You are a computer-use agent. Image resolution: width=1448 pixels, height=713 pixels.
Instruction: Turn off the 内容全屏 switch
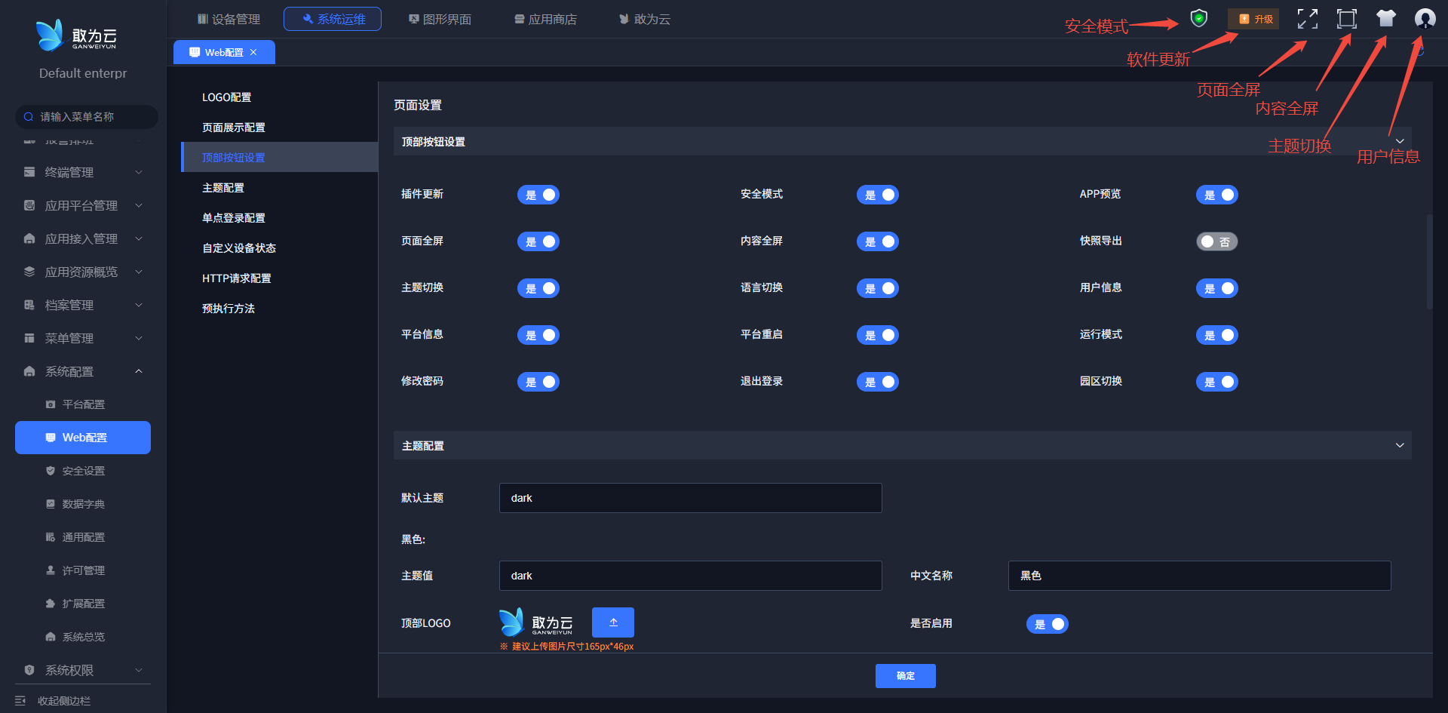[878, 241]
